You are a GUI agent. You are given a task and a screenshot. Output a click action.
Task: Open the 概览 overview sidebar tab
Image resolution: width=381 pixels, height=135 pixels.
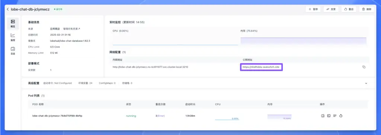(13, 24)
